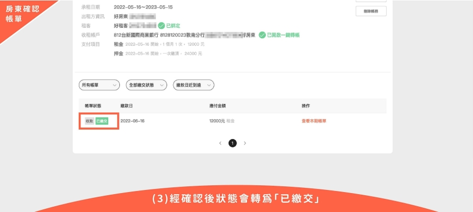Click the green check icon beside 已綁定
Screen dimensions: 473x212
point(161,26)
